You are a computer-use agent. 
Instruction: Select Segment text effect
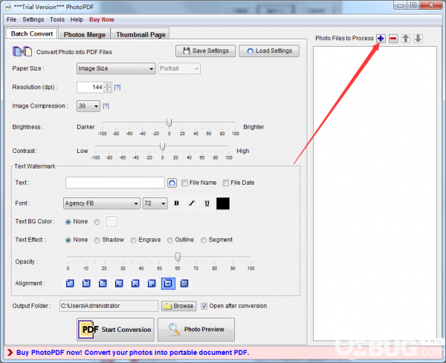[x=204, y=241]
